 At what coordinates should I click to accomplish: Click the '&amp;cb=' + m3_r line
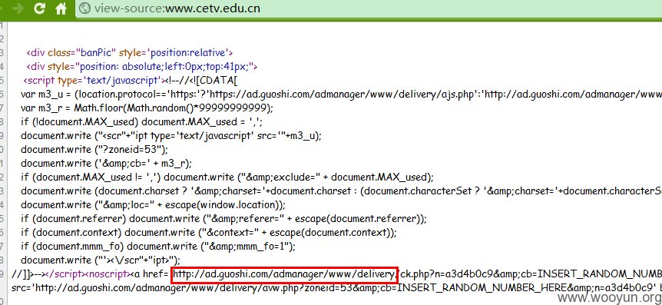point(106,163)
